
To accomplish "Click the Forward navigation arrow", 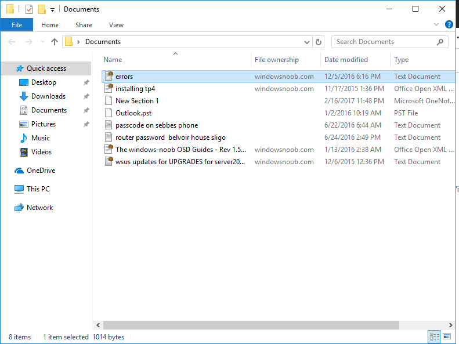I will (28, 42).
